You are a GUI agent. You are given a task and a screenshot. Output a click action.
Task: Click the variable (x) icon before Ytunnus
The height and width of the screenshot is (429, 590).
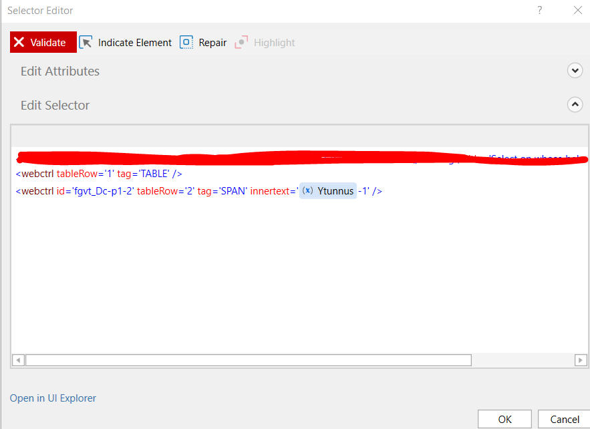pyautogui.click(x=308, y=190)
